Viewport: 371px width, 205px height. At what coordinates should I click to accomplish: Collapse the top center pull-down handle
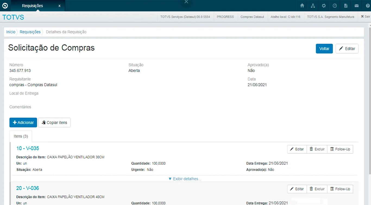(186, 2)
